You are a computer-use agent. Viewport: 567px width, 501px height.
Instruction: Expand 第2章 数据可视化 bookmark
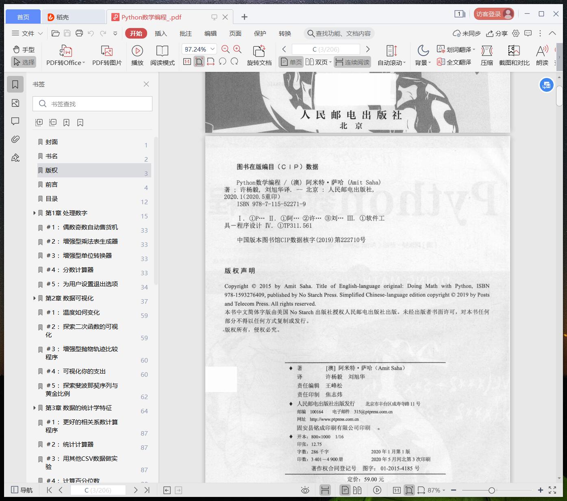[35, 298]
